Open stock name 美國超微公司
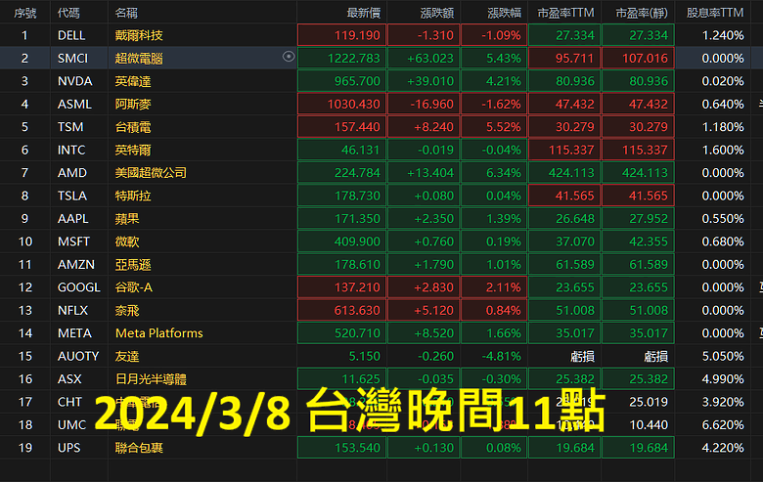 click(151, 173)
